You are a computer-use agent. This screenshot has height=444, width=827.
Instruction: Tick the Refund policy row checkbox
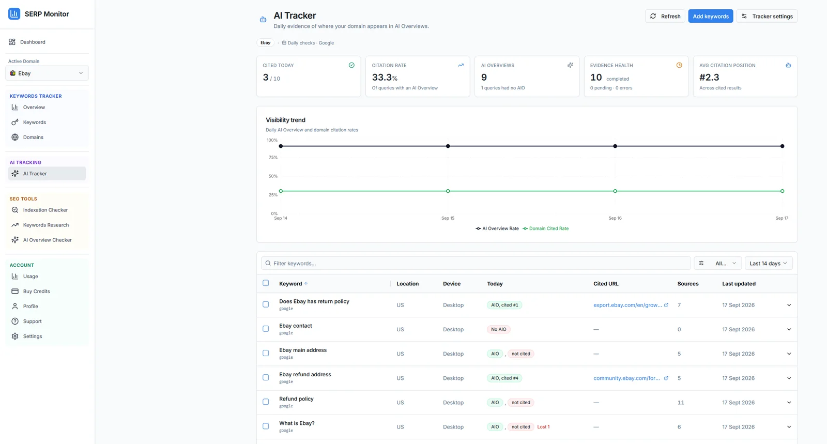pos(266,402)
